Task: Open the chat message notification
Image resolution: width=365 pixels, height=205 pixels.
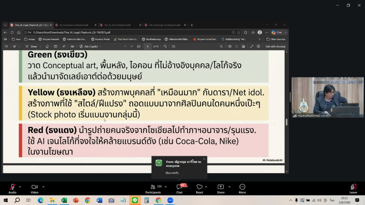Action: point(179,167)
